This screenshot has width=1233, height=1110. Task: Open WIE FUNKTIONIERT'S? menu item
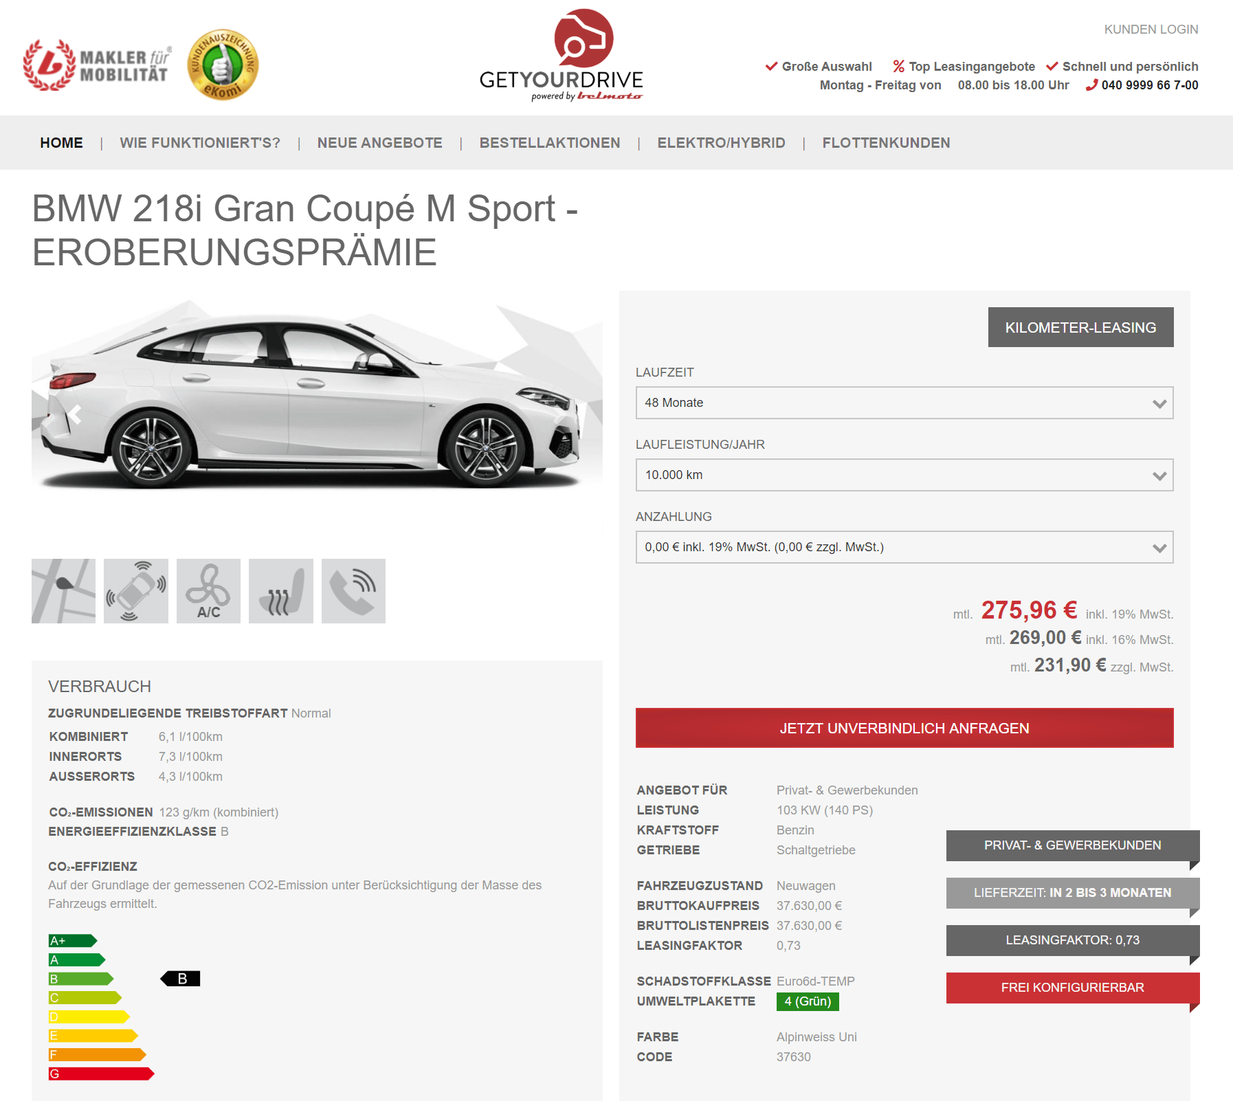tap(200, 143)
